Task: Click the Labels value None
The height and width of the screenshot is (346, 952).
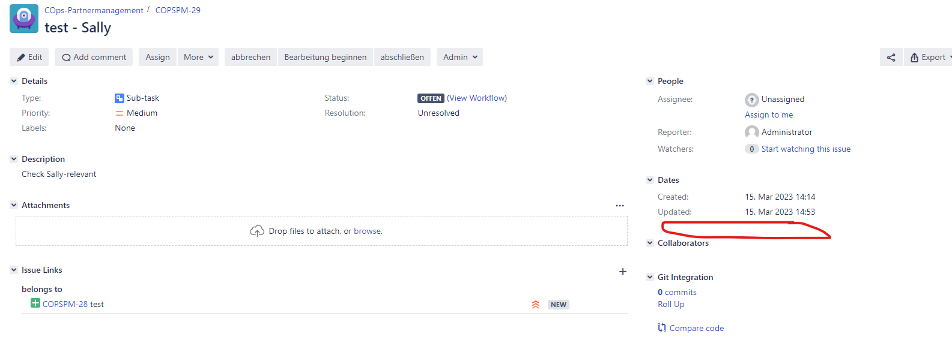Action: point(125,128)
